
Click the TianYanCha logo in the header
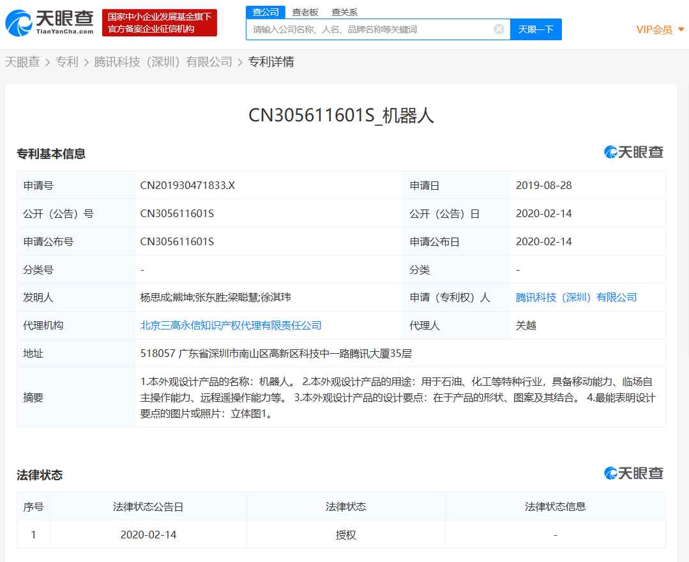coord(49,22)
